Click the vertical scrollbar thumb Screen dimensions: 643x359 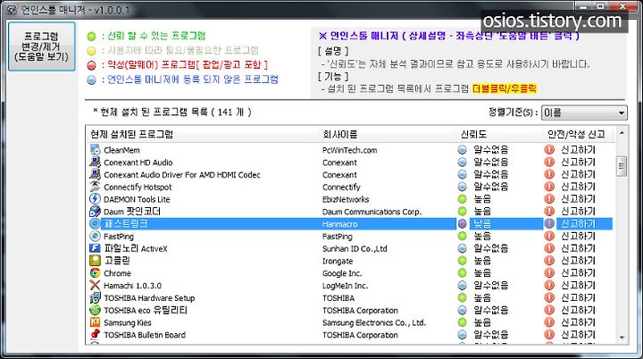click(622, 166)
